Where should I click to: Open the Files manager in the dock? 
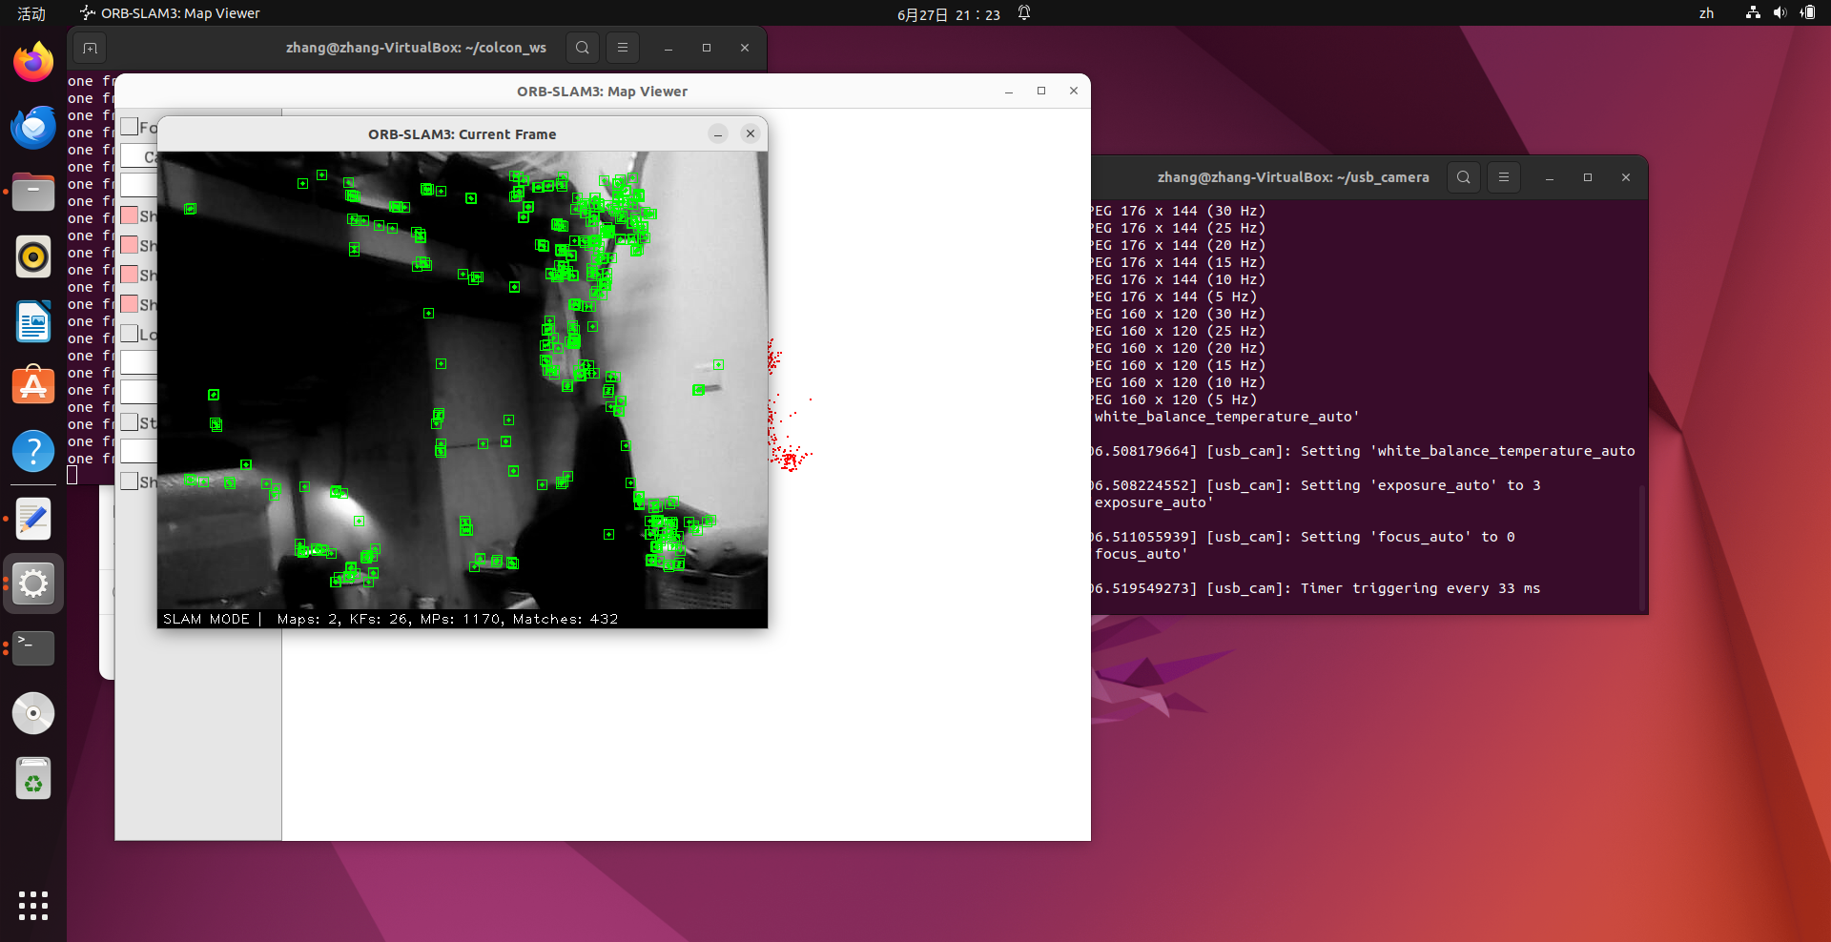click(x=33, y=192)
